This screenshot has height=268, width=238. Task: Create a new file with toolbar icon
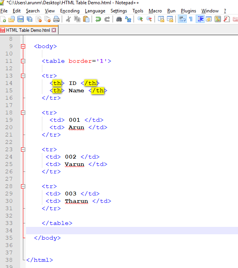tap(3, 19)
